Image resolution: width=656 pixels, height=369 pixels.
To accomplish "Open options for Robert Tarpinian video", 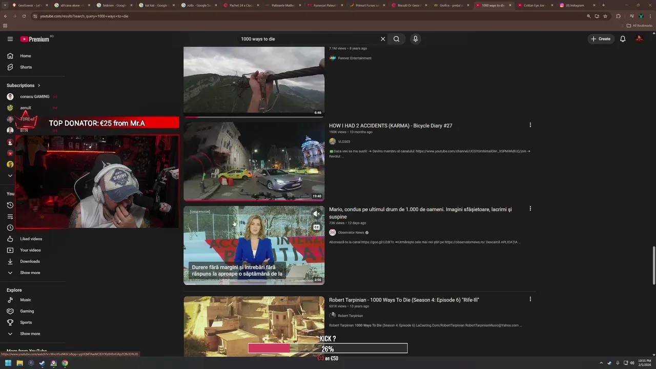I will [x=530, y=299].
